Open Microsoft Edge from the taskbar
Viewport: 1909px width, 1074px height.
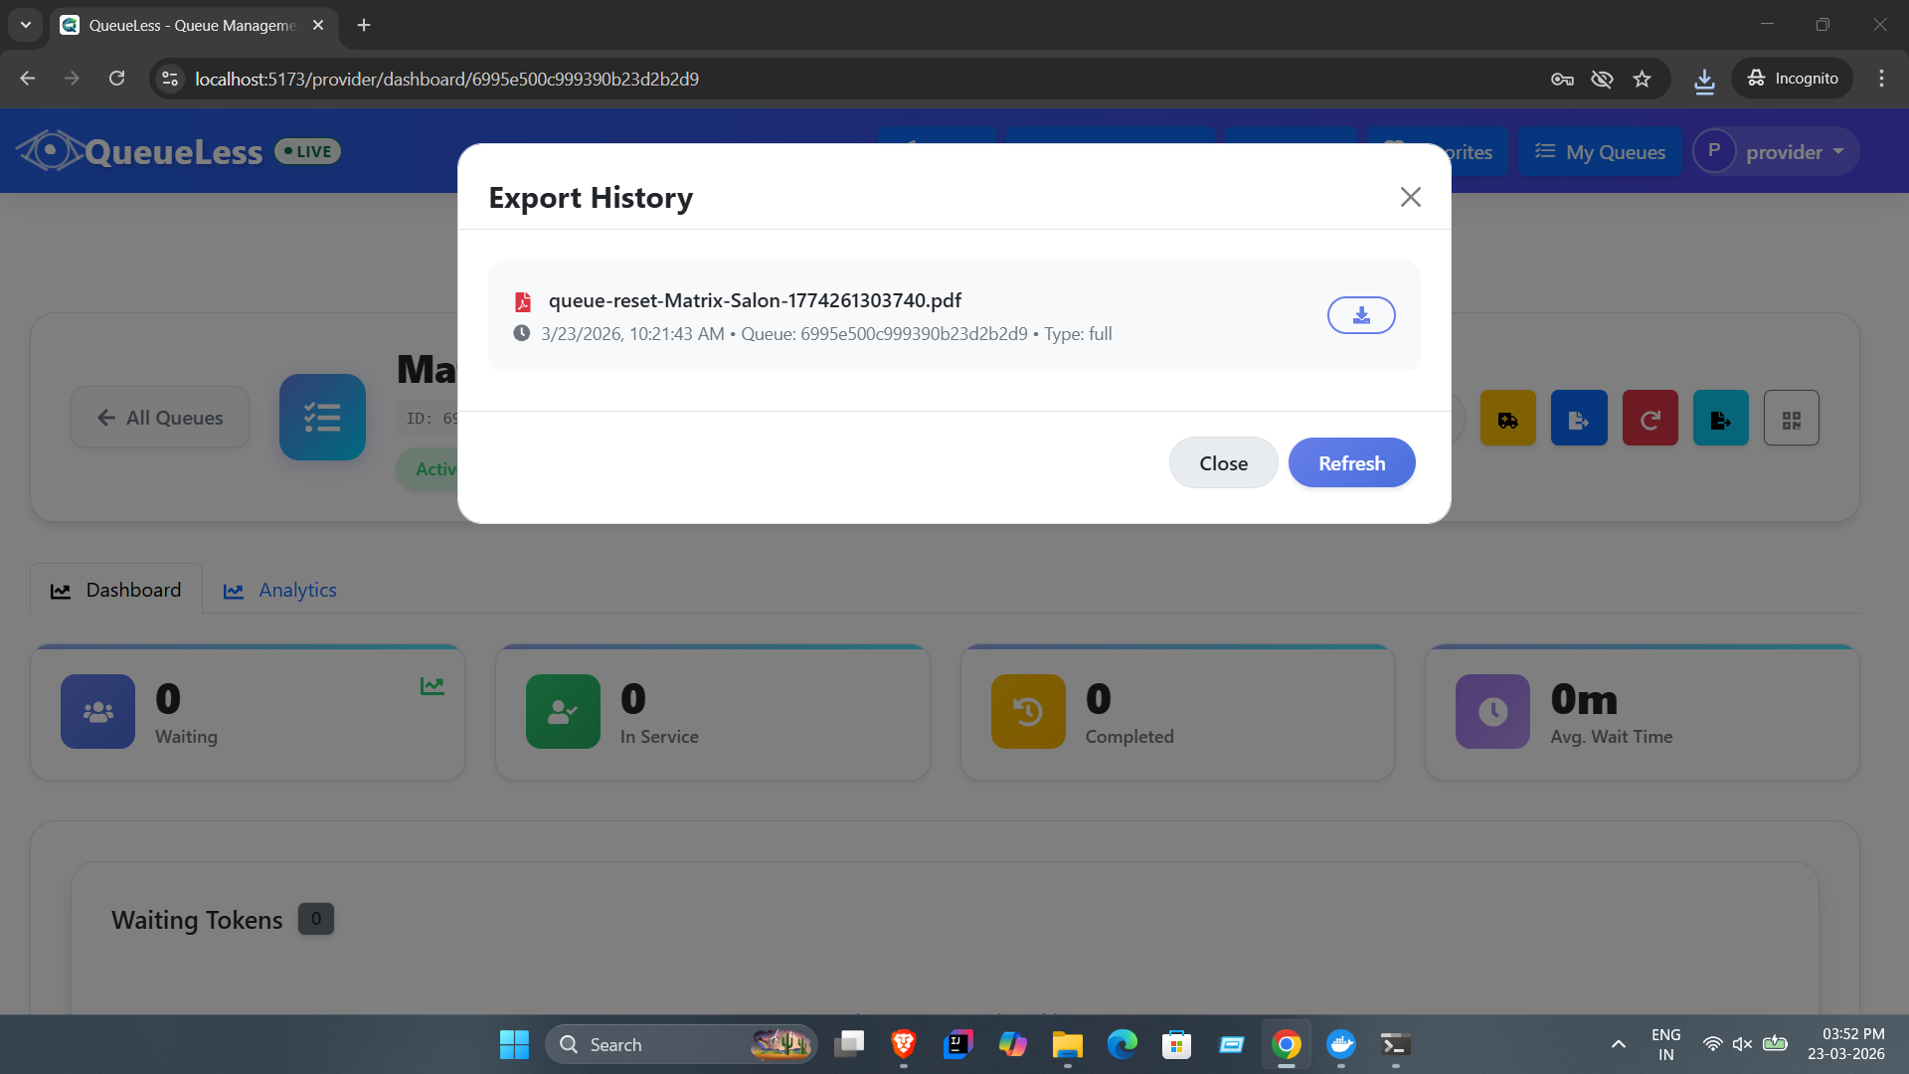pos(1123,1044)
